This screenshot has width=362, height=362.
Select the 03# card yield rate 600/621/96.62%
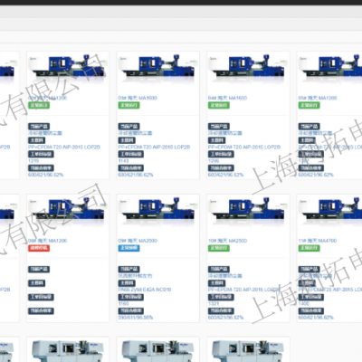pyautogui.click(x=136, y=175)
